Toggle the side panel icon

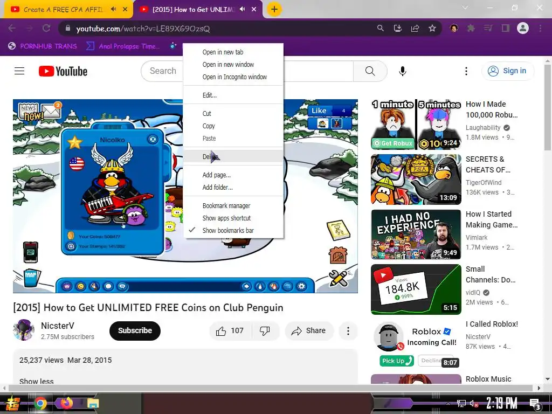[506, 28]
